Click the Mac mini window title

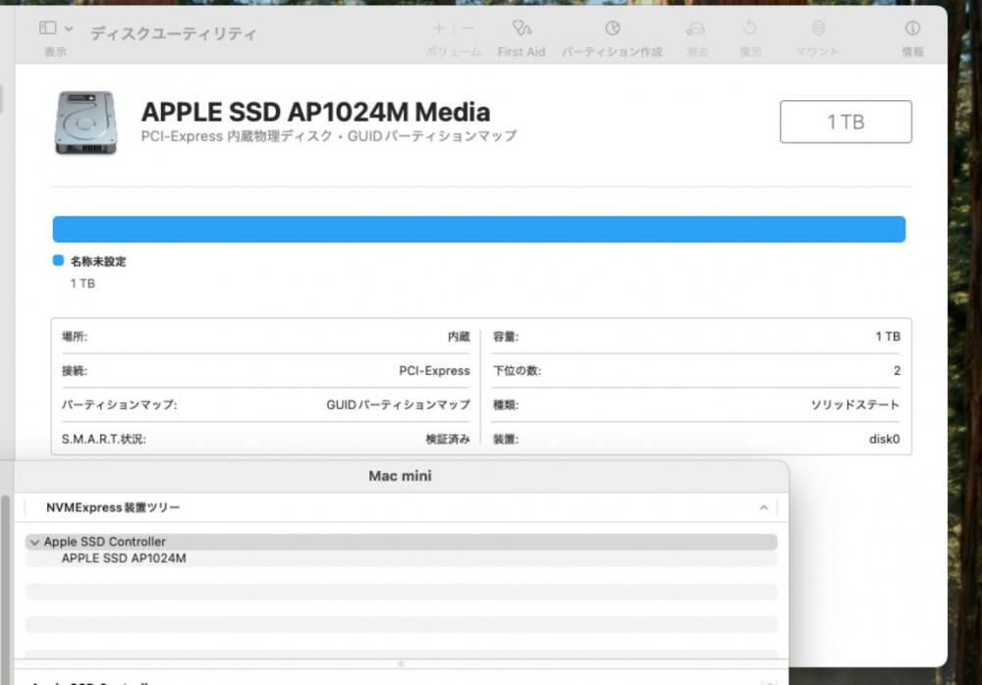tap(401, 476)
